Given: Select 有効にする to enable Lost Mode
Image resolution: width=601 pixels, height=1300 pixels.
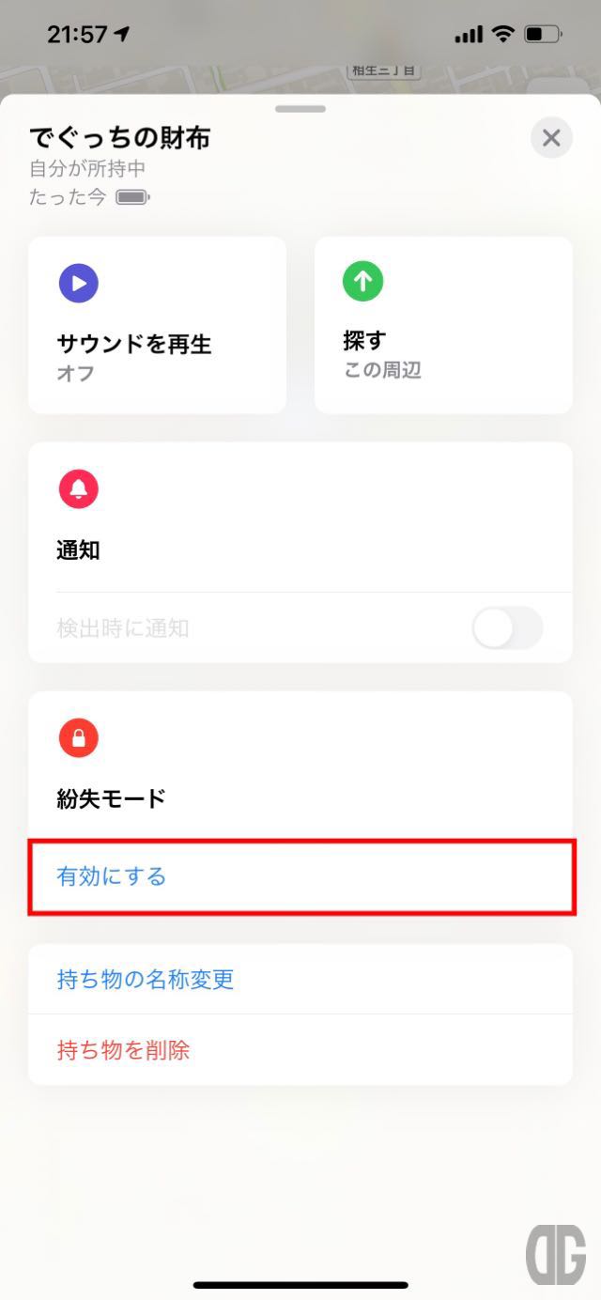Looking at the screenshot, I should [301, 877].
